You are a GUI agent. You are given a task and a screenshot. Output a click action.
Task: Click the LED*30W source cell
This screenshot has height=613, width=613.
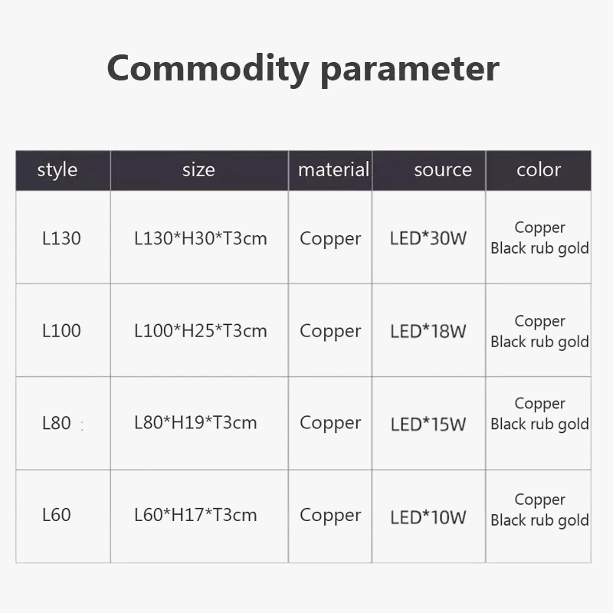tap(428, 238)
